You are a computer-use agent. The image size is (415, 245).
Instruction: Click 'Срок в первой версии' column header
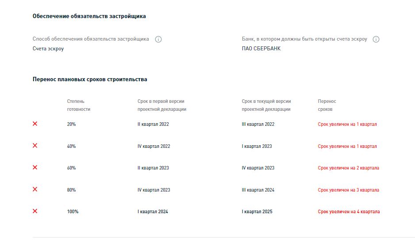162,105
